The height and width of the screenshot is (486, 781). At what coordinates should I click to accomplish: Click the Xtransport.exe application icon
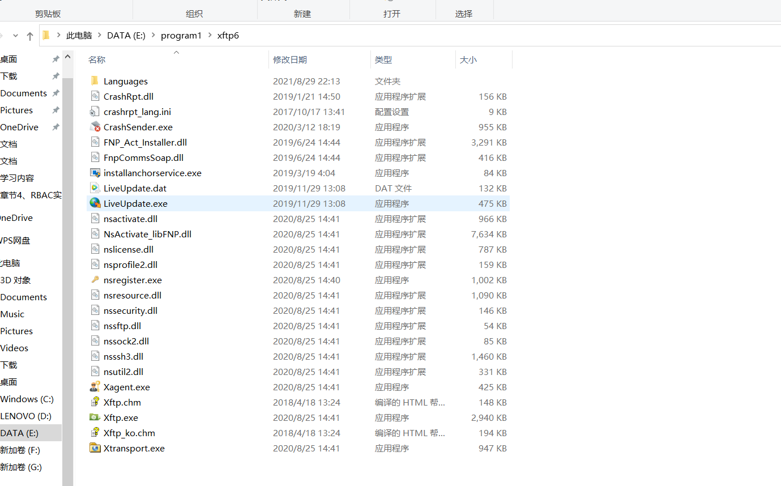tap(95, 448)
